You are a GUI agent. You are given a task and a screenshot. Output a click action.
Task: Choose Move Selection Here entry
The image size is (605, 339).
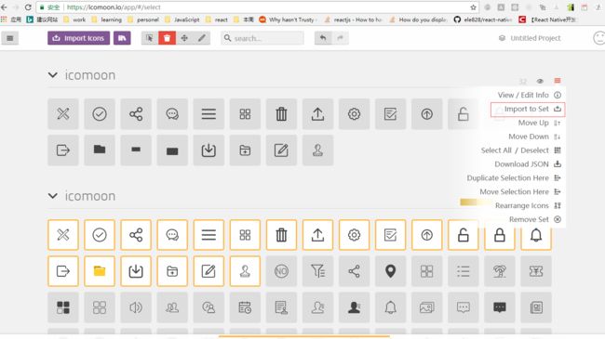tap(520, 192)
